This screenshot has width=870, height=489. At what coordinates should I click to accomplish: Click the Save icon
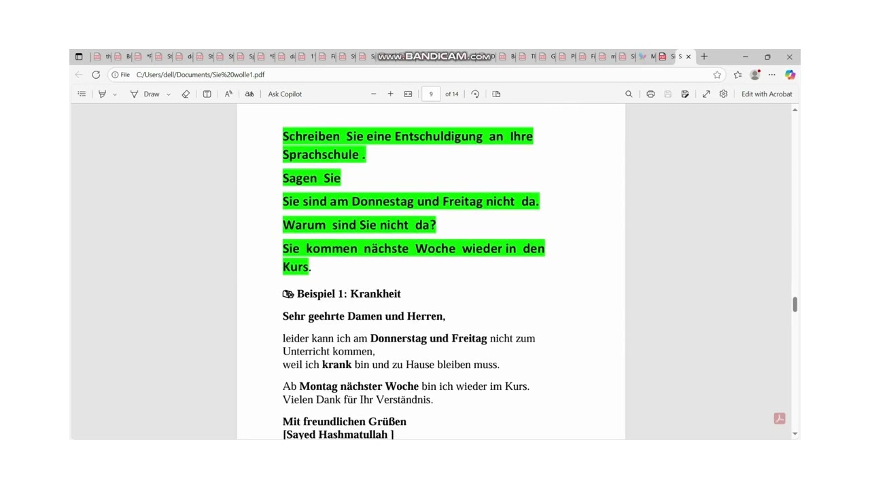667,94
